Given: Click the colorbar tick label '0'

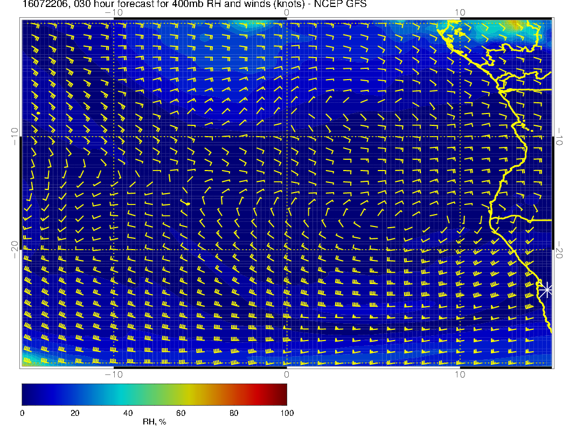Looking at the screenshot, I should [22, 413].
